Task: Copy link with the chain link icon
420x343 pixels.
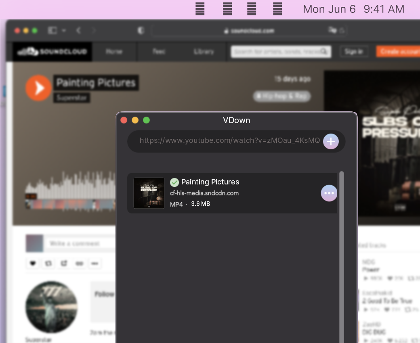Action: [x=80, y=264]
